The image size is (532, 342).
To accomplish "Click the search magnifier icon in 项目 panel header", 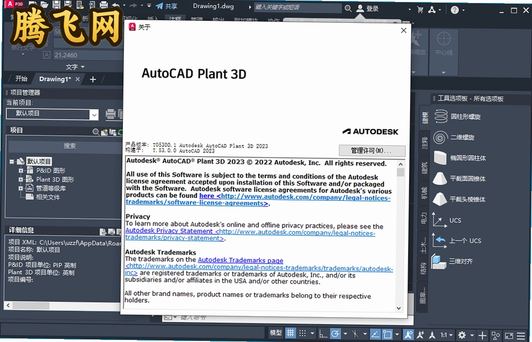I will [96, 132].
